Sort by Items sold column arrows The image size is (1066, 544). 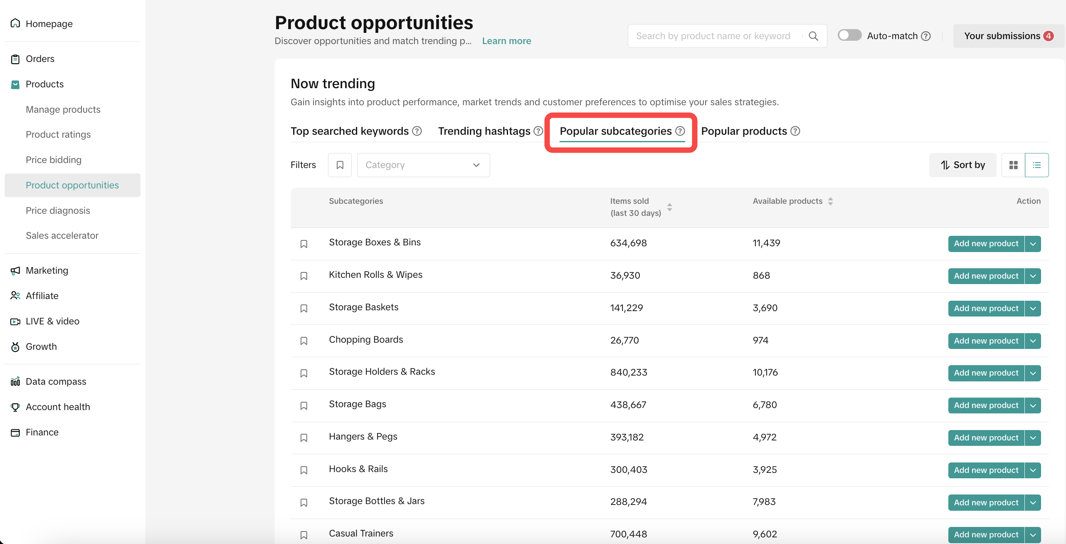point(669,207)
